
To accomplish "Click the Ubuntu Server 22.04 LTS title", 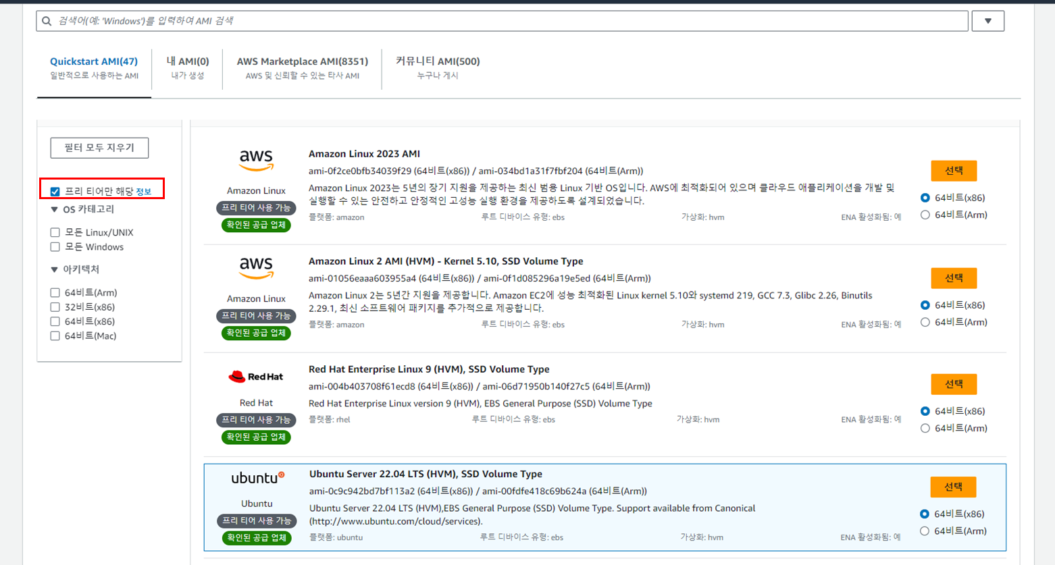I will [426, 474].
